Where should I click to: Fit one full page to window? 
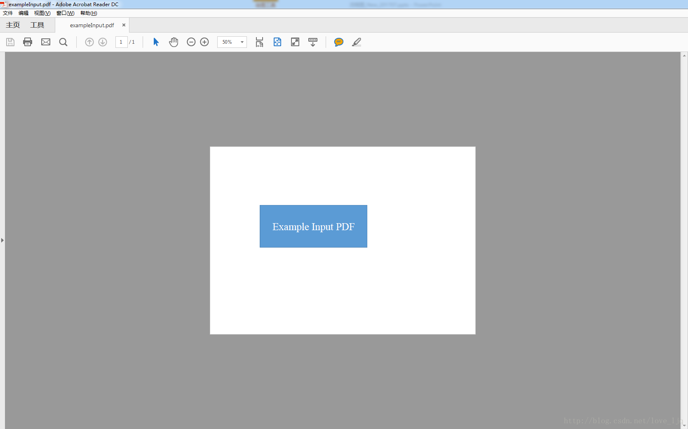(277, 42)
